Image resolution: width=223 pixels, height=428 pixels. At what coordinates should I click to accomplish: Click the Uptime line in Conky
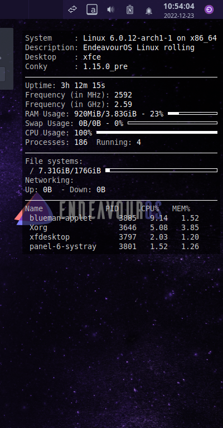point(65,86)
